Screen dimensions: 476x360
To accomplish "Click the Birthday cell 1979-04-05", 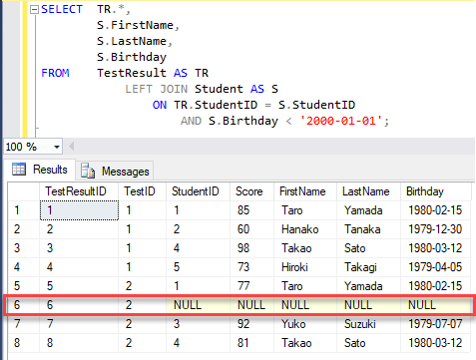I will (x=436, y=267).
